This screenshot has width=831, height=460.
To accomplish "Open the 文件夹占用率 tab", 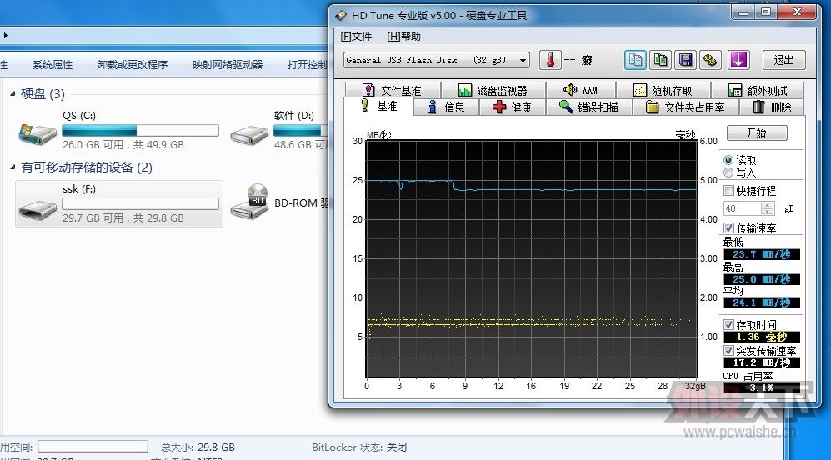I will pos(686,107).
